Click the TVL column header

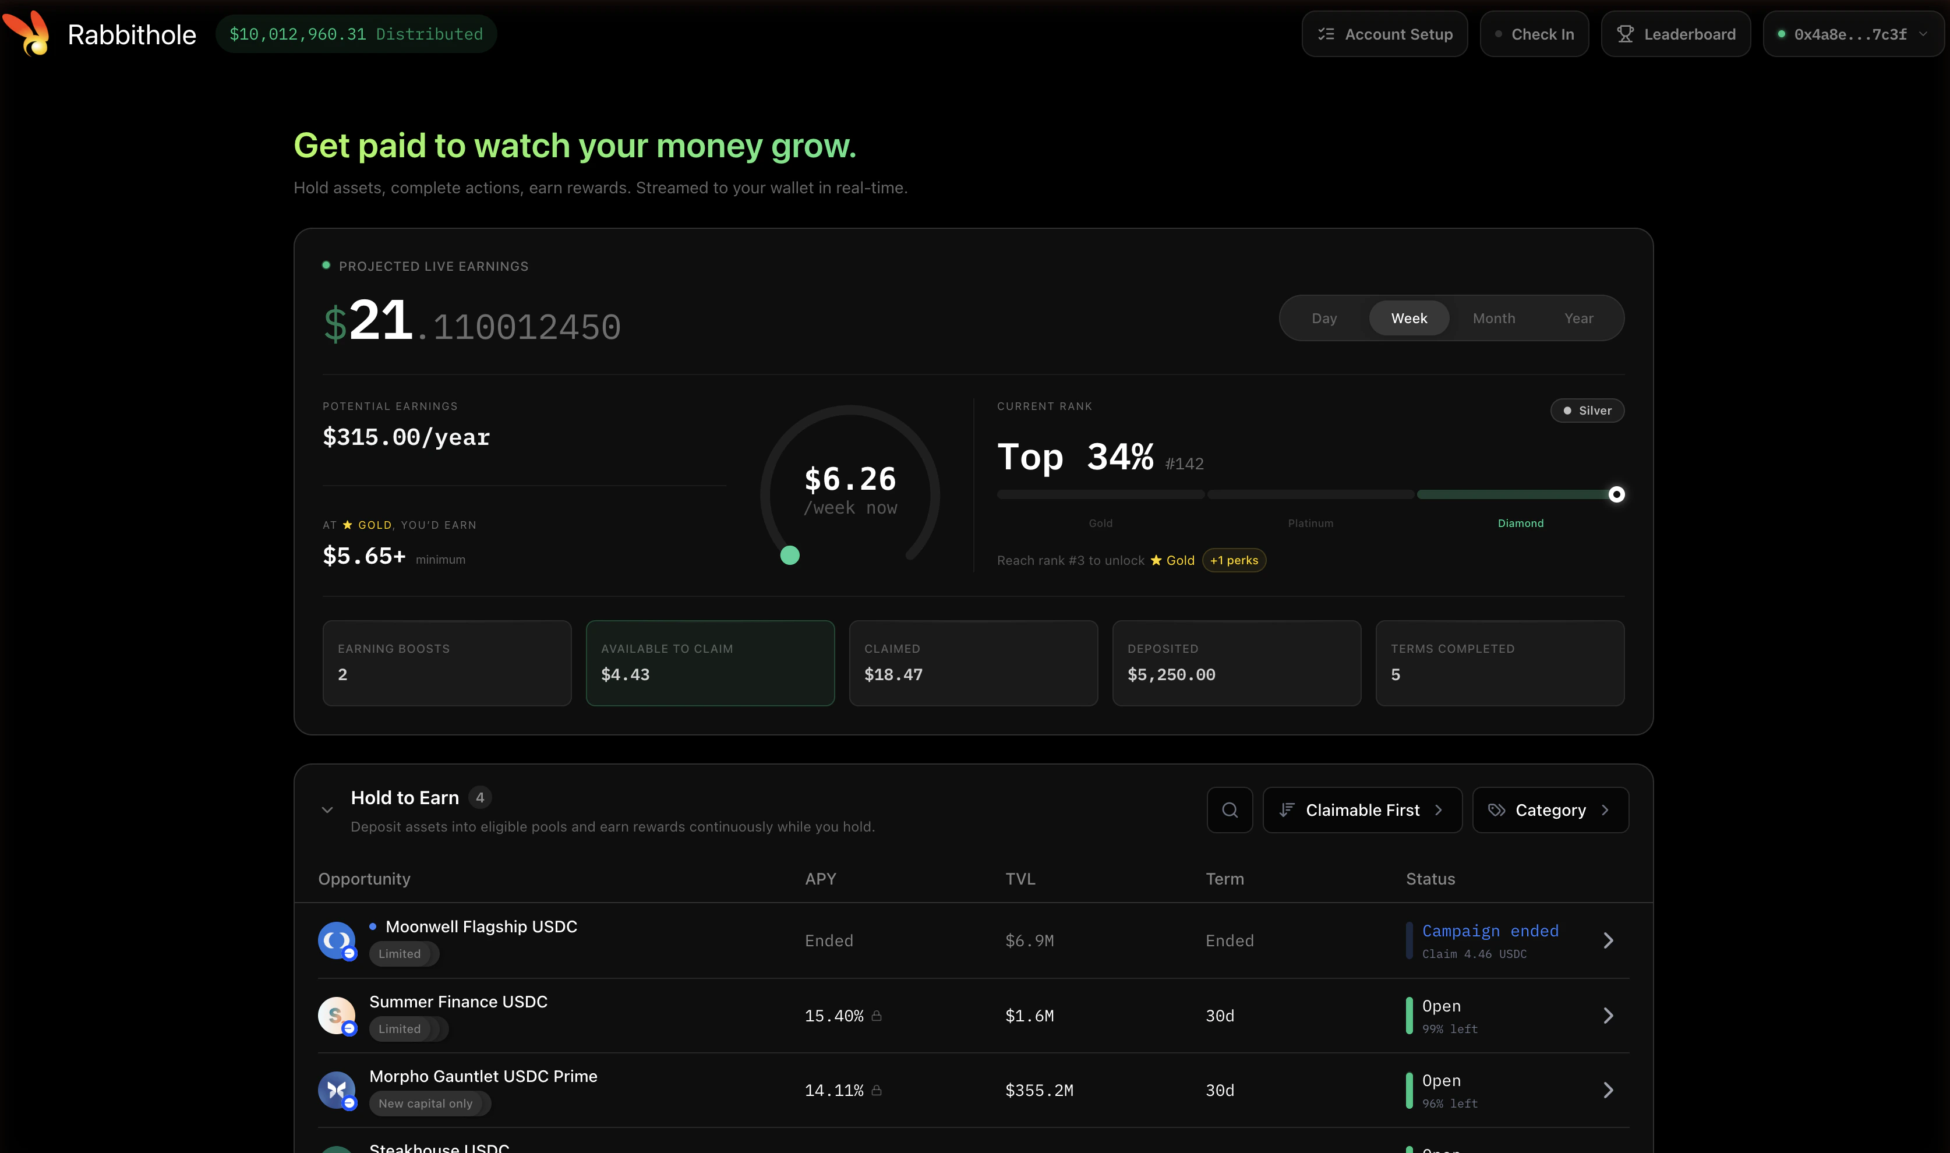1020,879
